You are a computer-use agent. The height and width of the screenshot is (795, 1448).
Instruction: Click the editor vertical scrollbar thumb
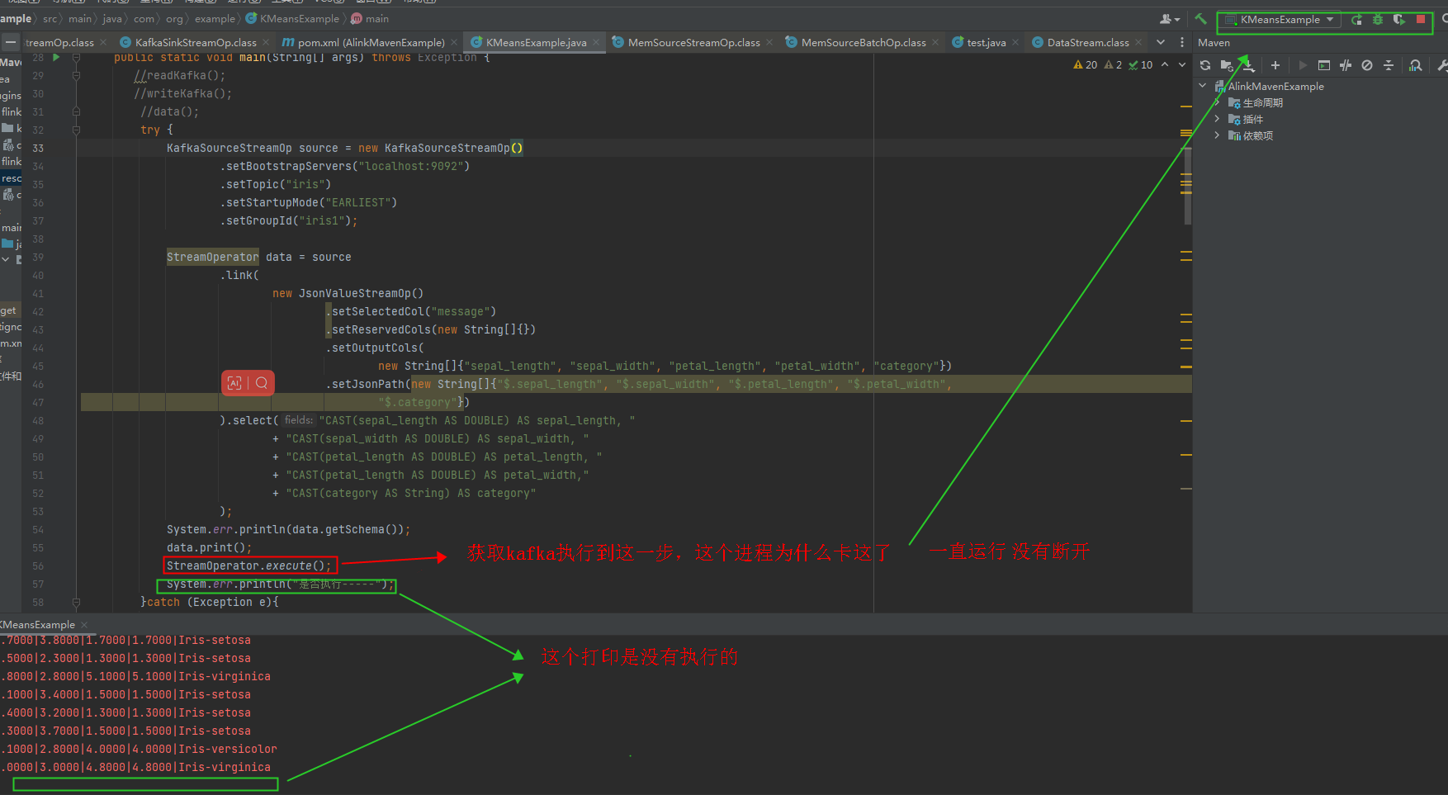point(1187,187)
